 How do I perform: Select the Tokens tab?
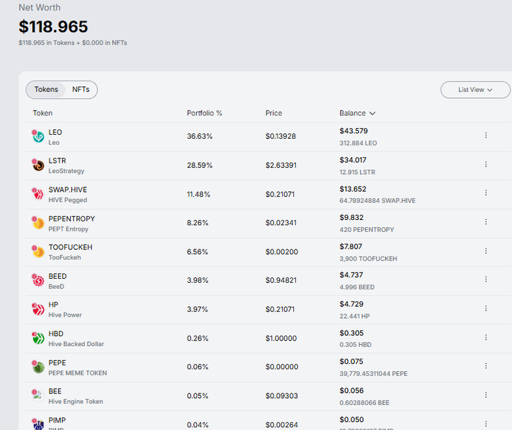pyautogui.click(x=46, y=89)
